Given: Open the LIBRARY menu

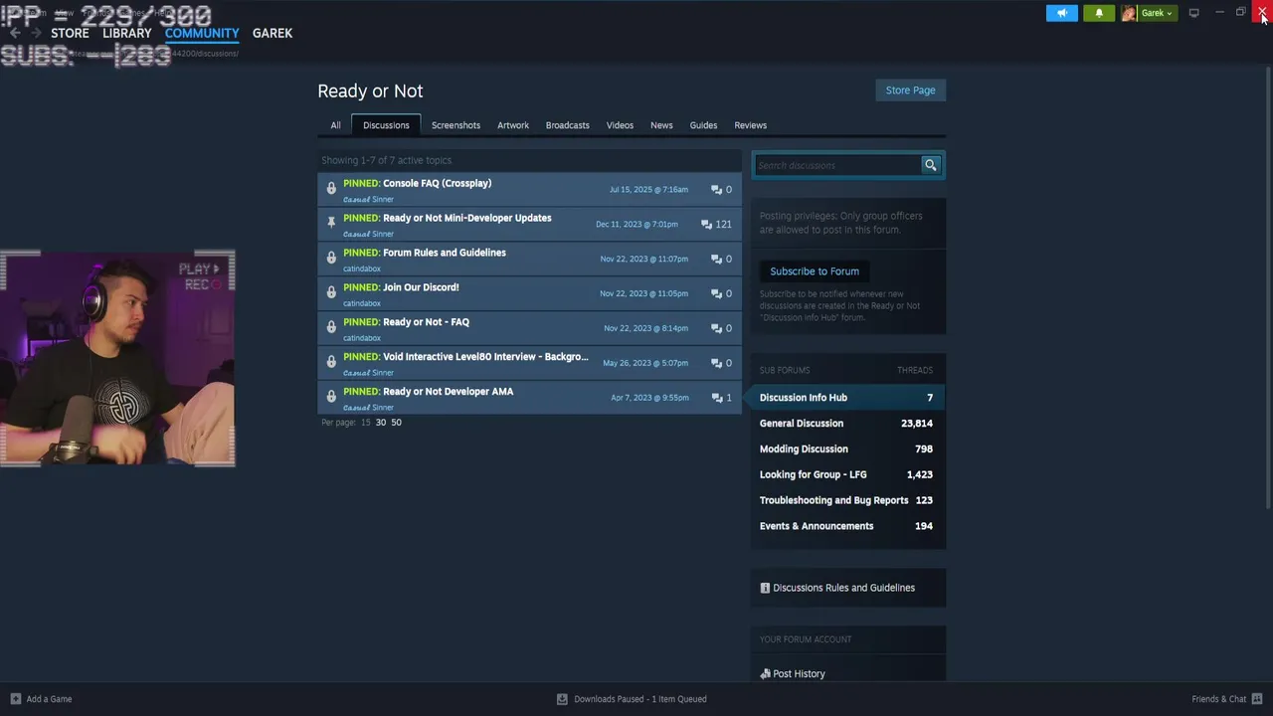Looking at the screenshot, I should coord(127,33).
